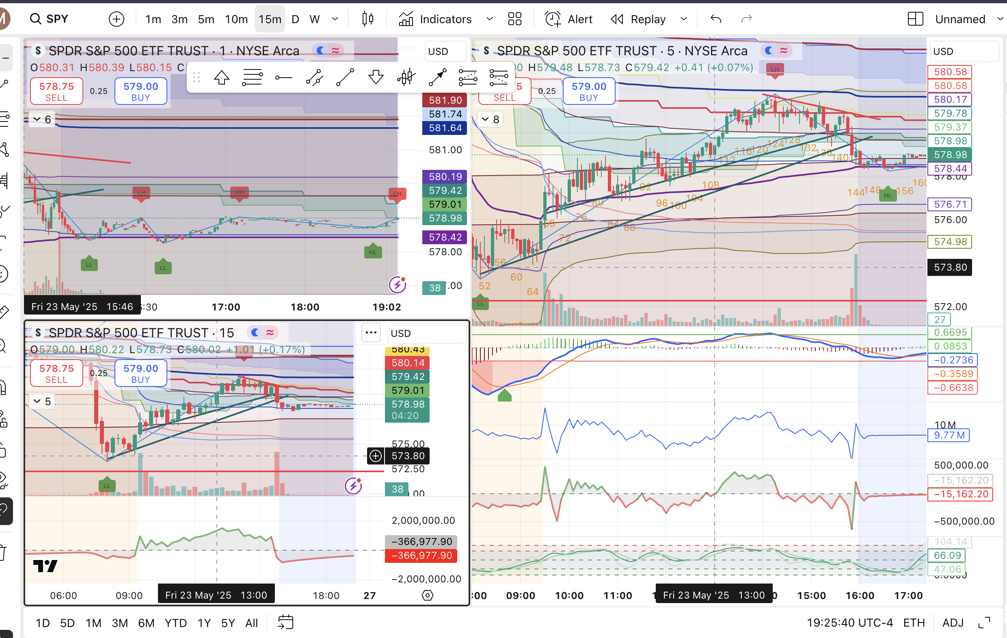Click the fullscreen expand icon at bottom right
The height and width of the screenshot is (638, 1007).
984,623
